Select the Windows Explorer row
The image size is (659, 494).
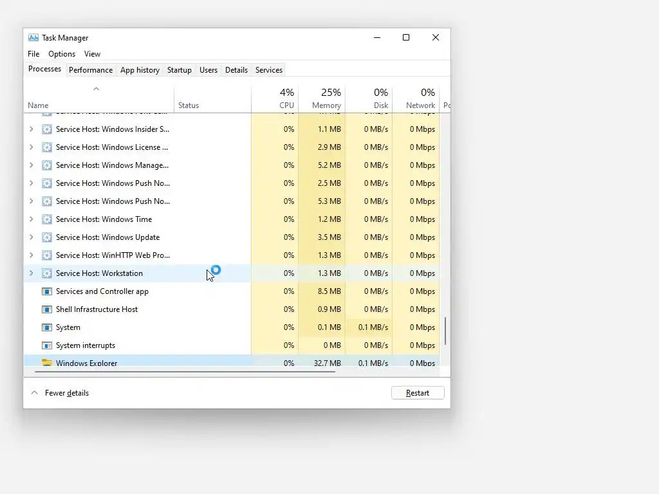(232, 361)
